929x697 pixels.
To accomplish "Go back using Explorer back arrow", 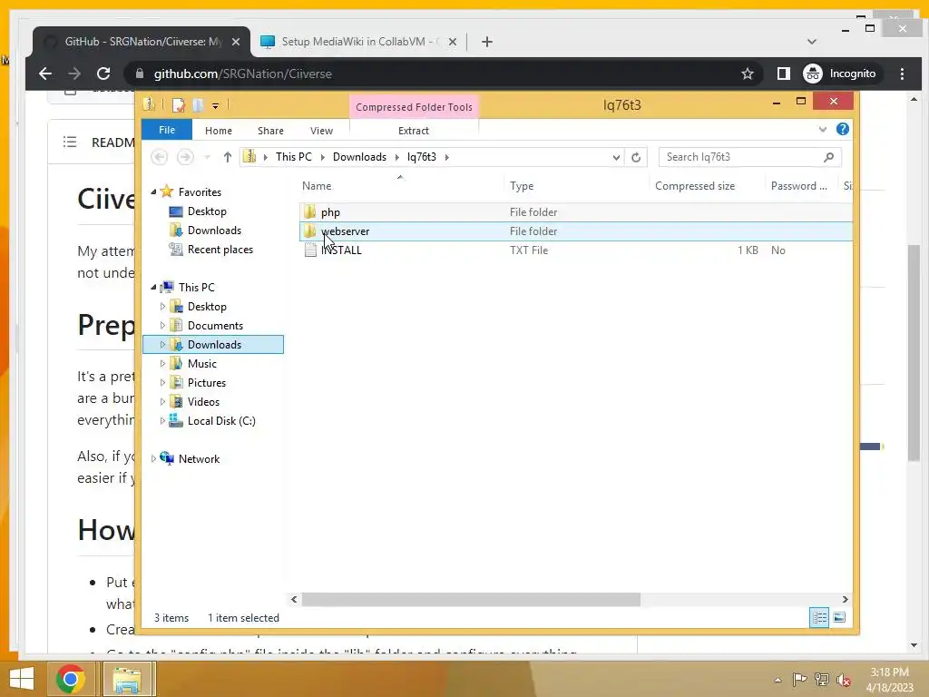I will (x=160, y=157).
